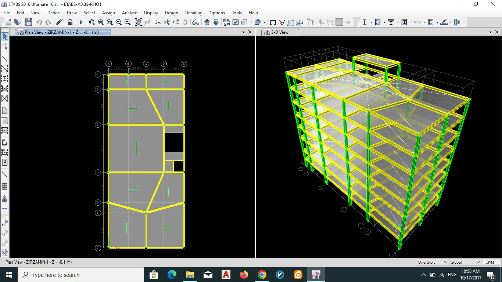Click the Move Up in List arrow icon
Screen dimensions: 502x282
point(207,22)
